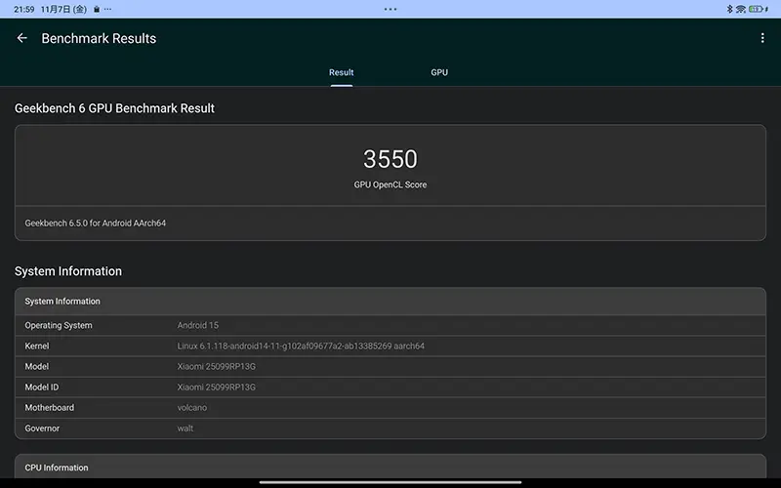This screenshot has width=781, height=488.
Task: Tap the Operating System row label
Action: (x=59, y=325)
